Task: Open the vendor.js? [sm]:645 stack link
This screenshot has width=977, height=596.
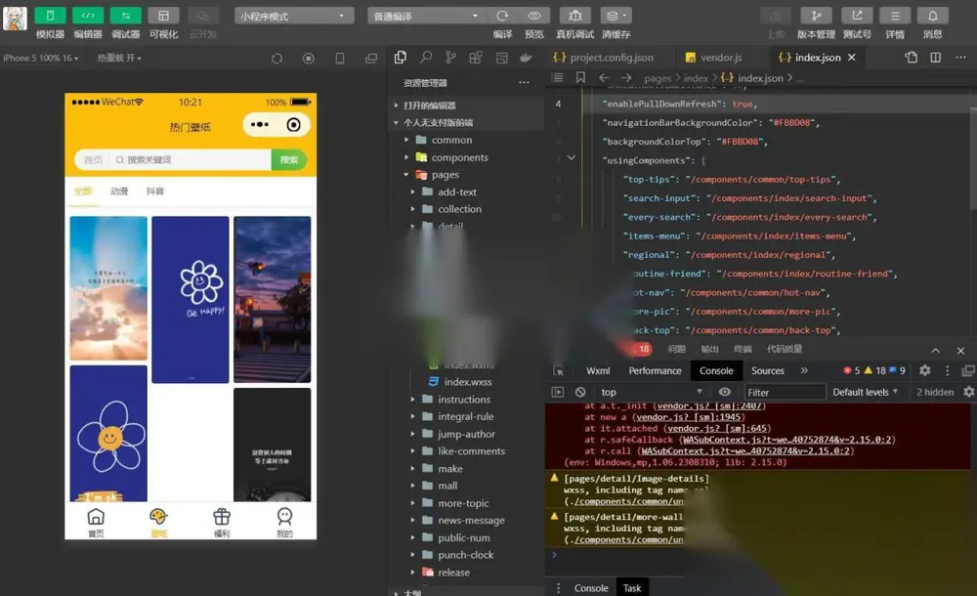Action: pyautogui.click(x=717, y=428)
